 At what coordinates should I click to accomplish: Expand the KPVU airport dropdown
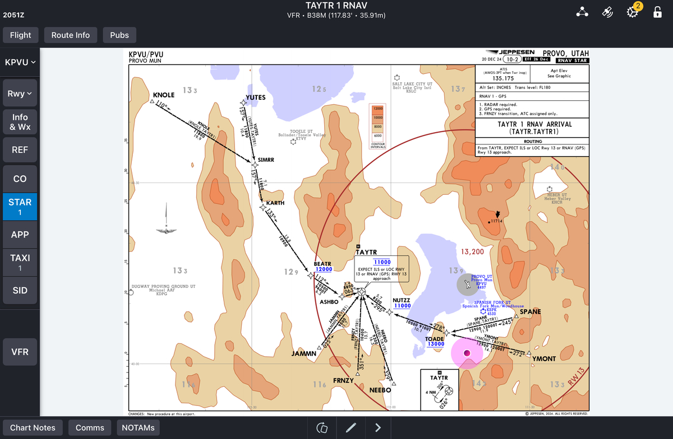coord(20,62)
